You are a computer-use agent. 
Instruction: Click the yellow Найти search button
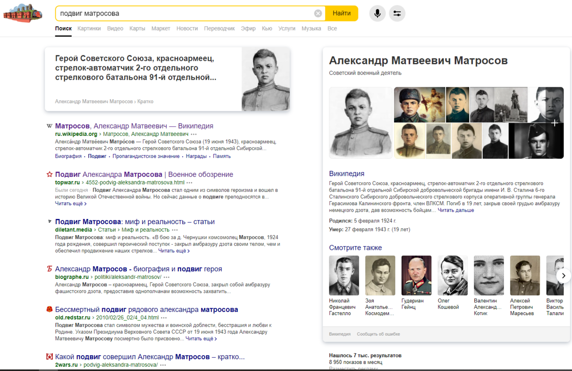[x=342, y=13]
